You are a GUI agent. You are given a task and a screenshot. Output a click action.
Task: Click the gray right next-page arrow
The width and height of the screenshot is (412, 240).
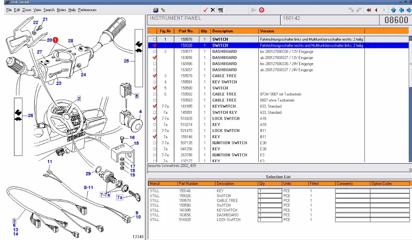pos(384,10)
